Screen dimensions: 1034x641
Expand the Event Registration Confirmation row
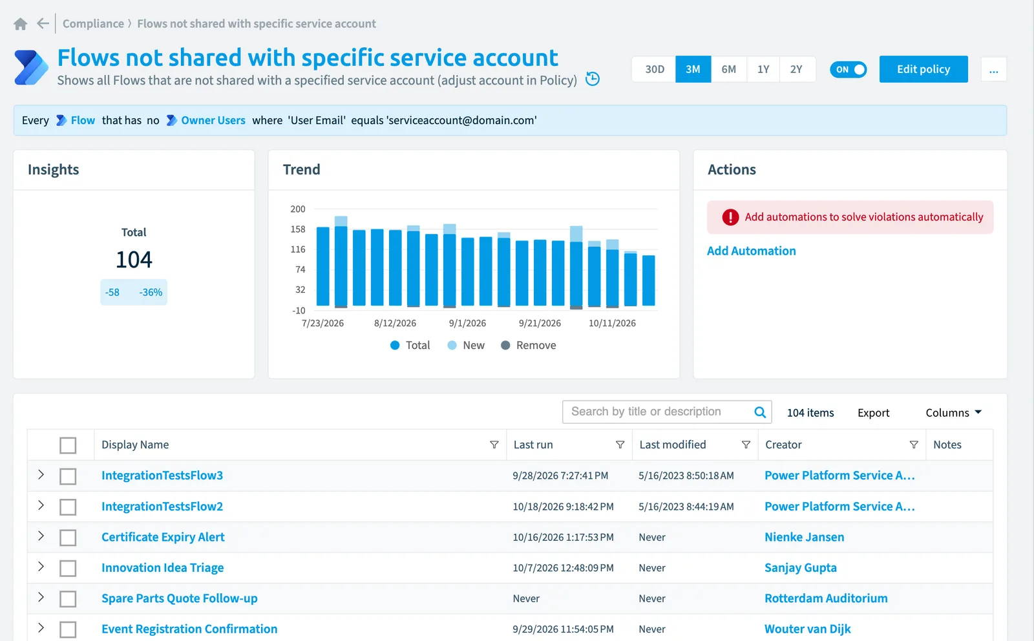click(x=41, y=627)
